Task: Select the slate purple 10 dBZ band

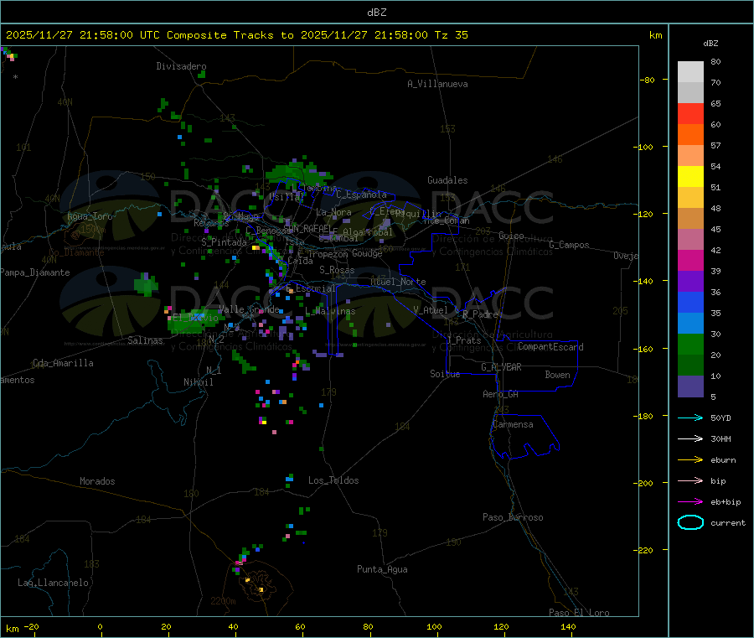Action: click(x=690, y=386)
